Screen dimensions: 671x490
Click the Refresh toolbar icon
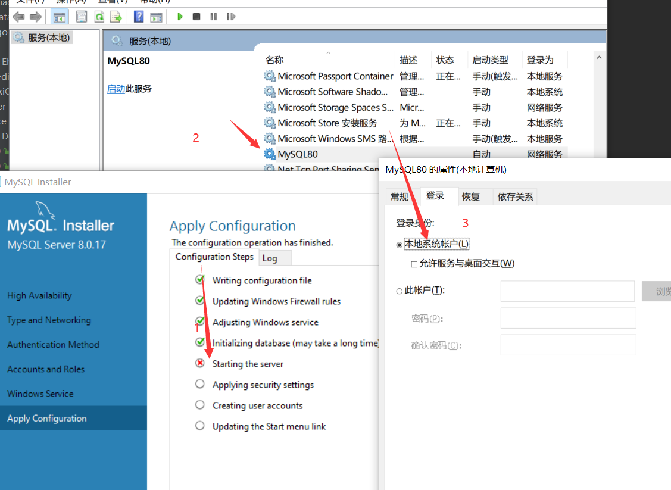tap(99, 17)
